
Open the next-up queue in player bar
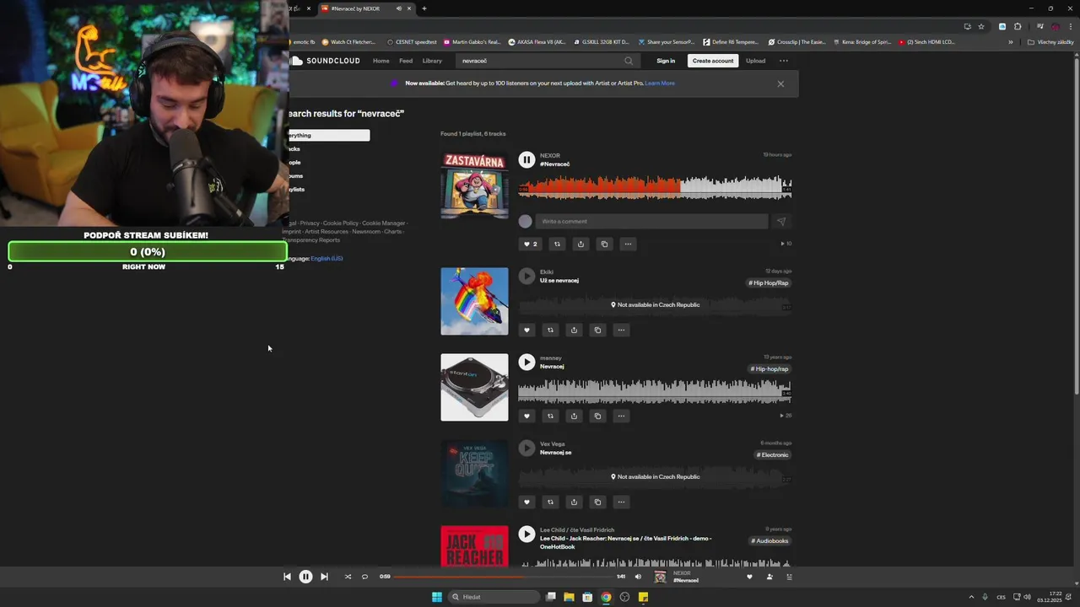coord(789,577)
